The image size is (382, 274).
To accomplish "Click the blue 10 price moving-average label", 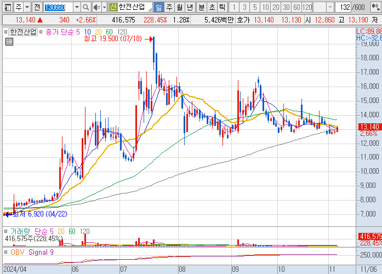I will coord(88,32).
